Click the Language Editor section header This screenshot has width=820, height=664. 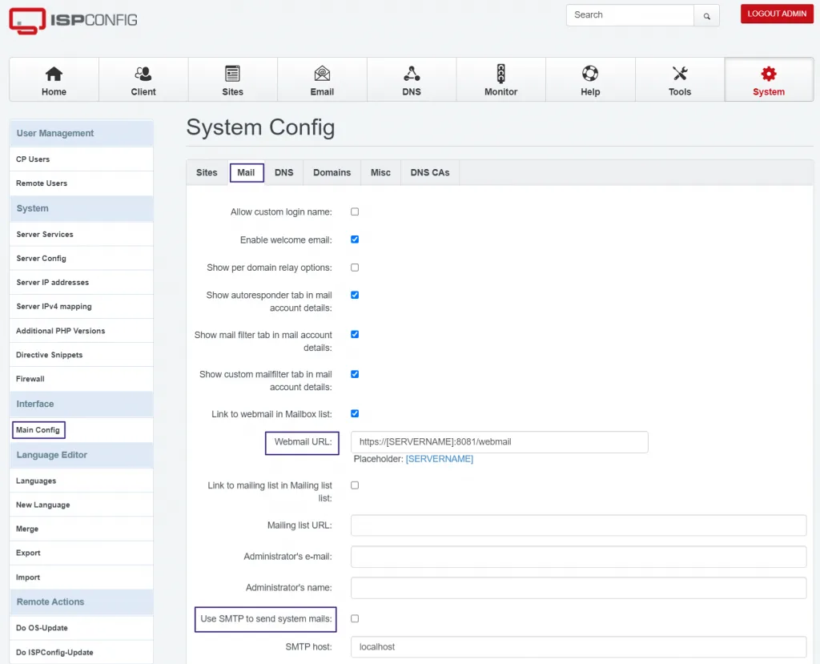81,455
